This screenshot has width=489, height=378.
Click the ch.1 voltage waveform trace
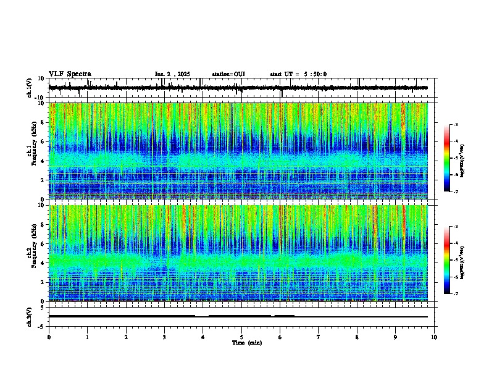point(238,88)
